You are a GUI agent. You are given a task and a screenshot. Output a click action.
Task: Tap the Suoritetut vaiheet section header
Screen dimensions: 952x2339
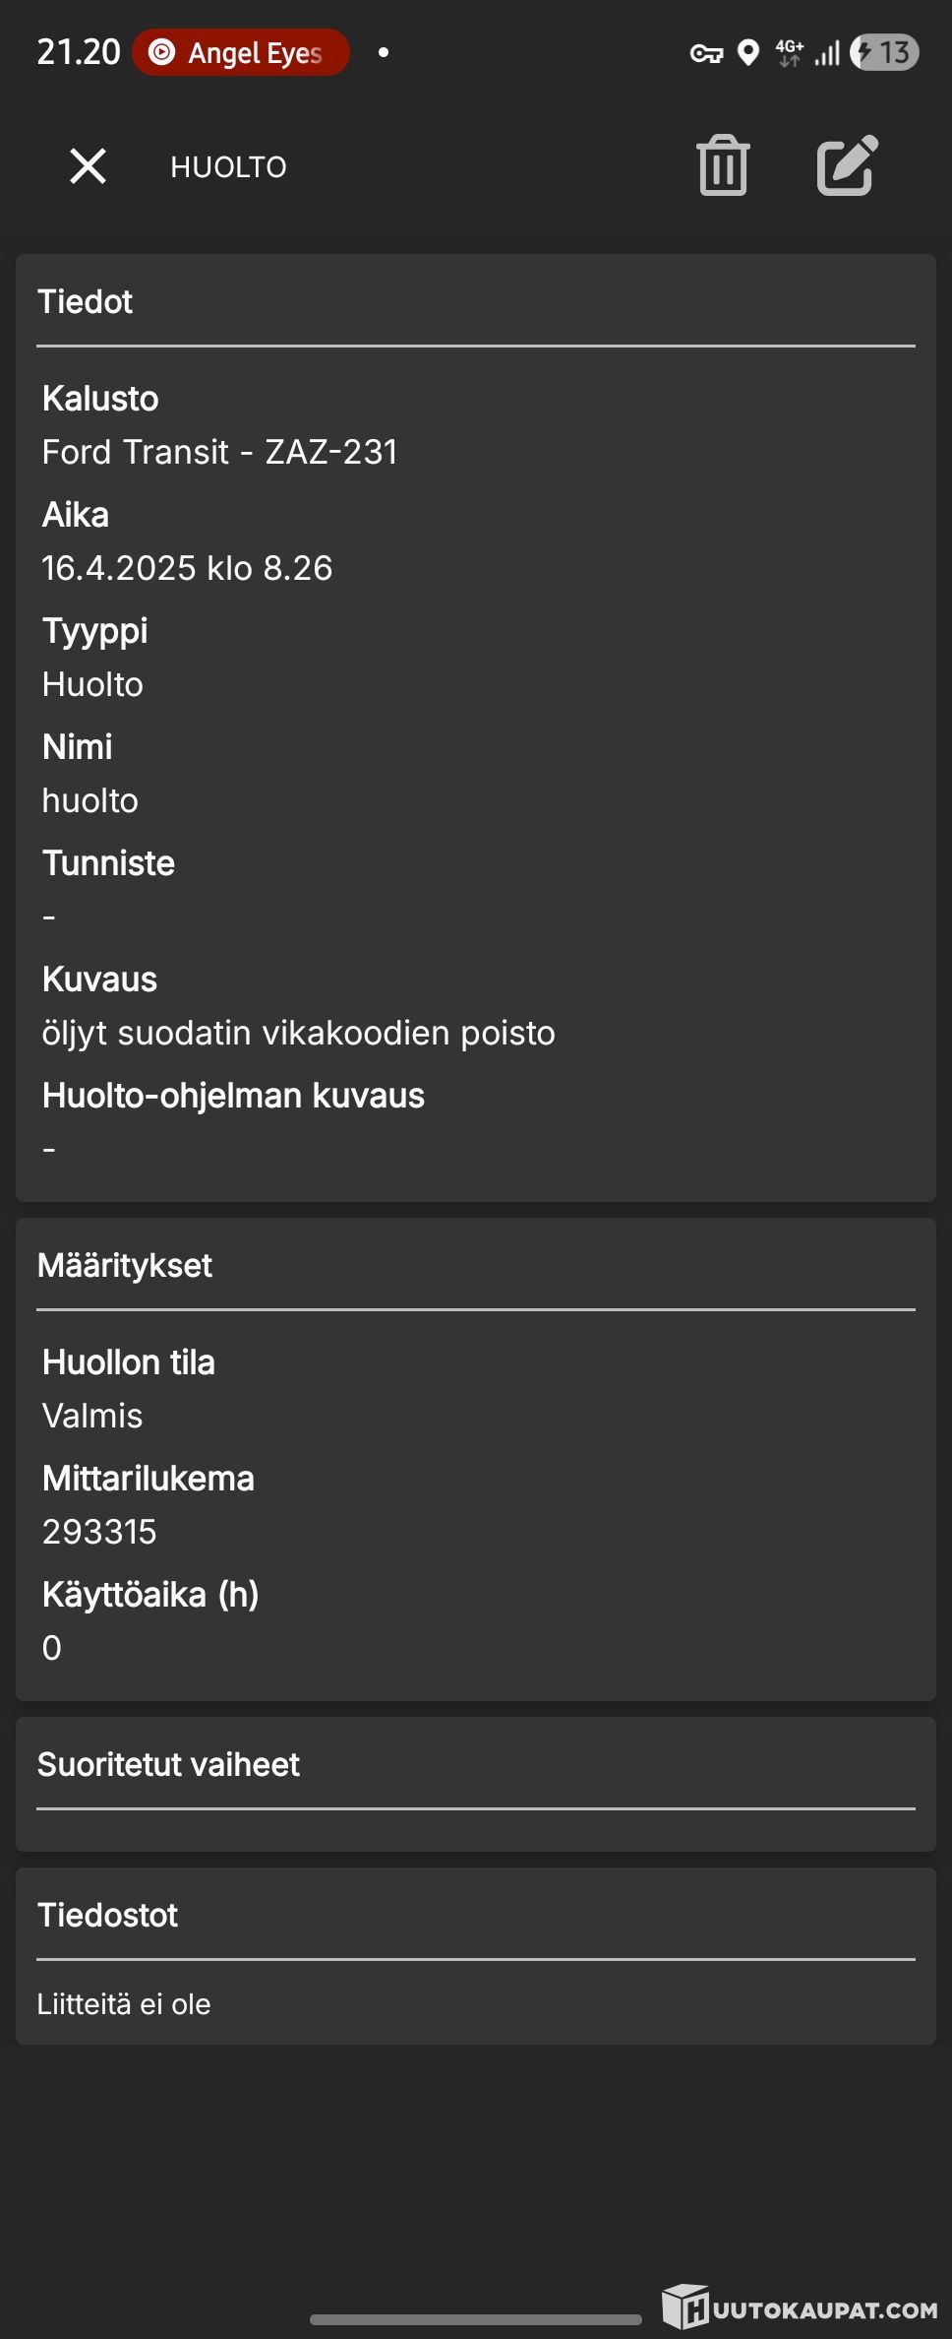168,1764
